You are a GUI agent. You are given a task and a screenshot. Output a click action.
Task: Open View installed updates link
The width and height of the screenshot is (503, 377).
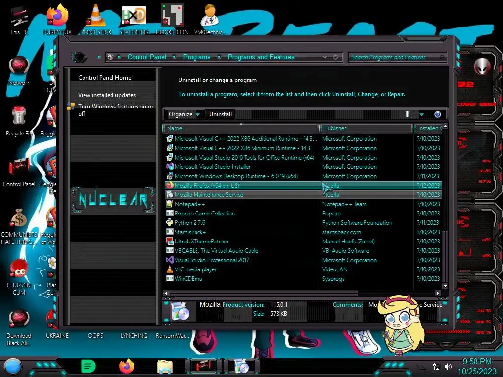(x=107, y=95)
